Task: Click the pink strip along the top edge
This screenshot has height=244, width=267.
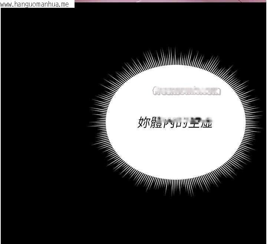Action: coord(167,1)
